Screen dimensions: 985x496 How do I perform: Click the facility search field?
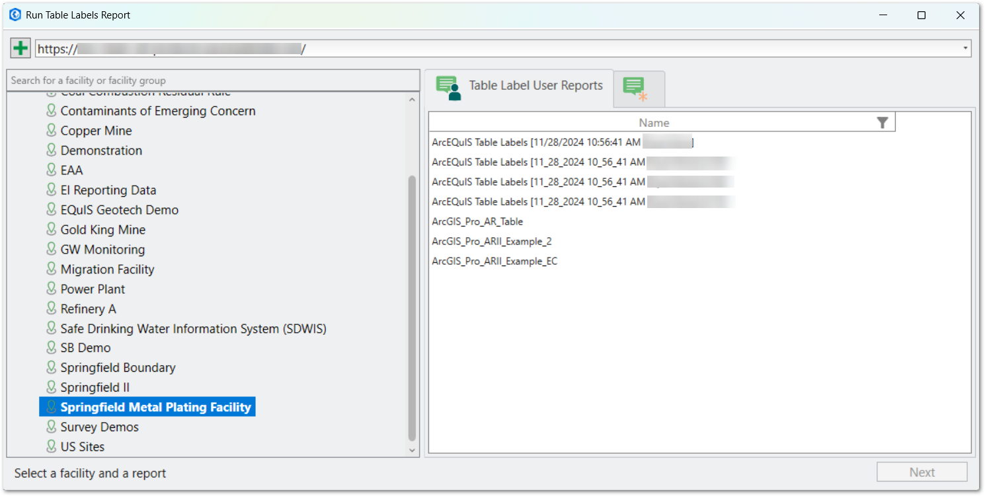(x=212, y=80)
